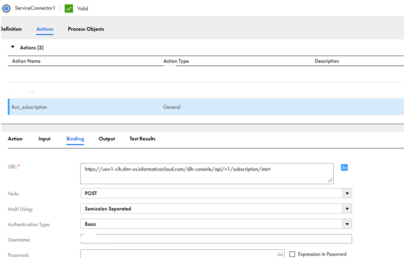The width and height of the screenshot is (404, 265).
Task: Click the Verb field label
Action: [x=13, y=194]
